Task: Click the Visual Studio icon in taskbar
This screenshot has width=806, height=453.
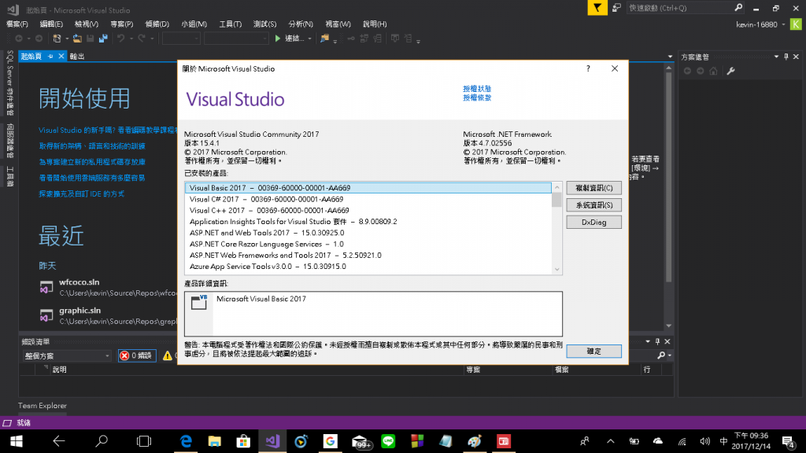Action: pos(272,441)
